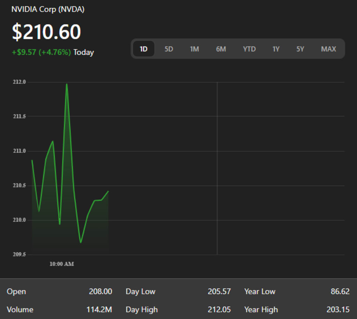This screenshot has height=319, width=357.
Task: Select the YTD range tab
Action: click(249, 49)
